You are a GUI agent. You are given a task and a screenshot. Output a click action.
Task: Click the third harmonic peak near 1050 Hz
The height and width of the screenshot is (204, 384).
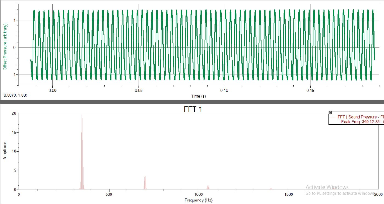click(208, 187)
